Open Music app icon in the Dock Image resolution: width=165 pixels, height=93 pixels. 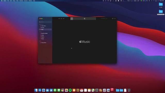112,90
